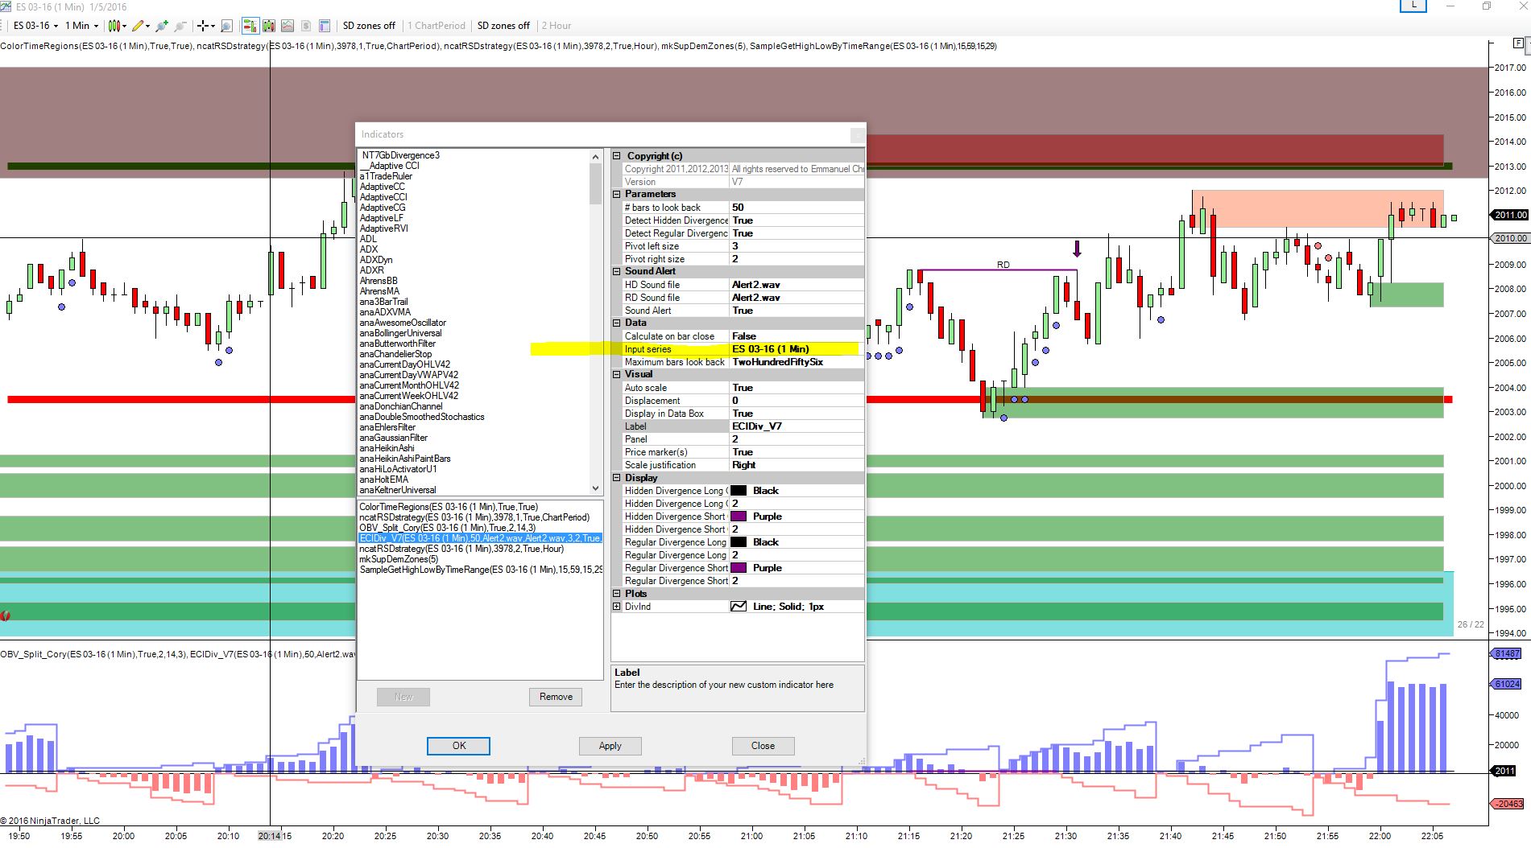
Task: Pick Hidden Divergence Long Black color swatch
Action: click(738, 491)
